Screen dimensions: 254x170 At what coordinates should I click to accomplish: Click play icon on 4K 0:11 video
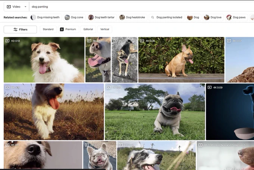pos(7,145)
